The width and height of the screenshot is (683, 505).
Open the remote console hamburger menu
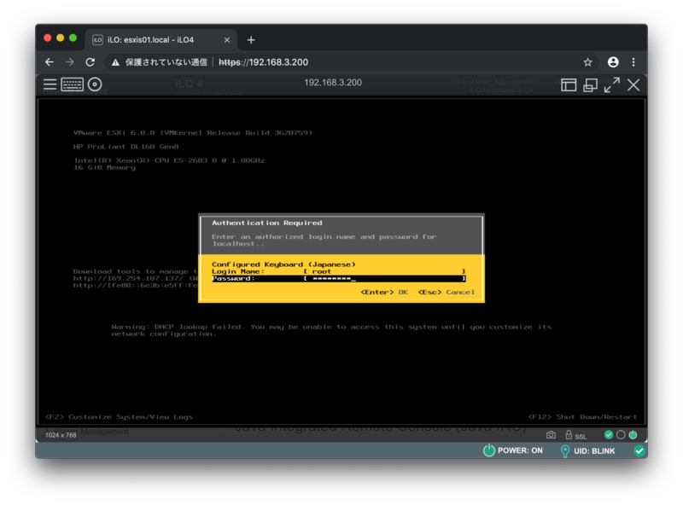tap(50, 84)
